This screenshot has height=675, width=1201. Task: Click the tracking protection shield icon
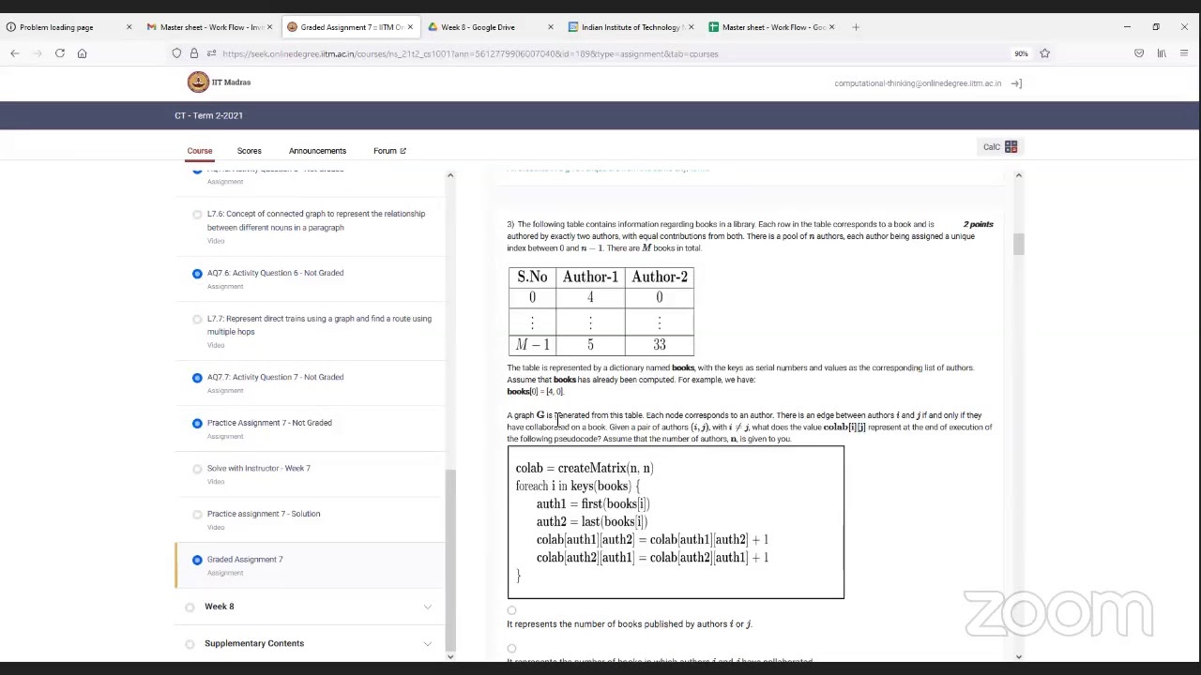tap(176, 53)
